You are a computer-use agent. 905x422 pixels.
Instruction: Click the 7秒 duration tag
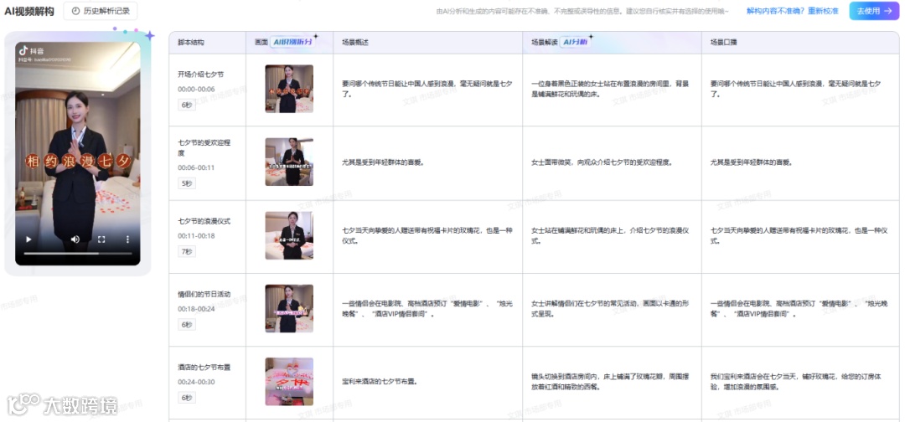pyautogui.click(x=187, y=251)
